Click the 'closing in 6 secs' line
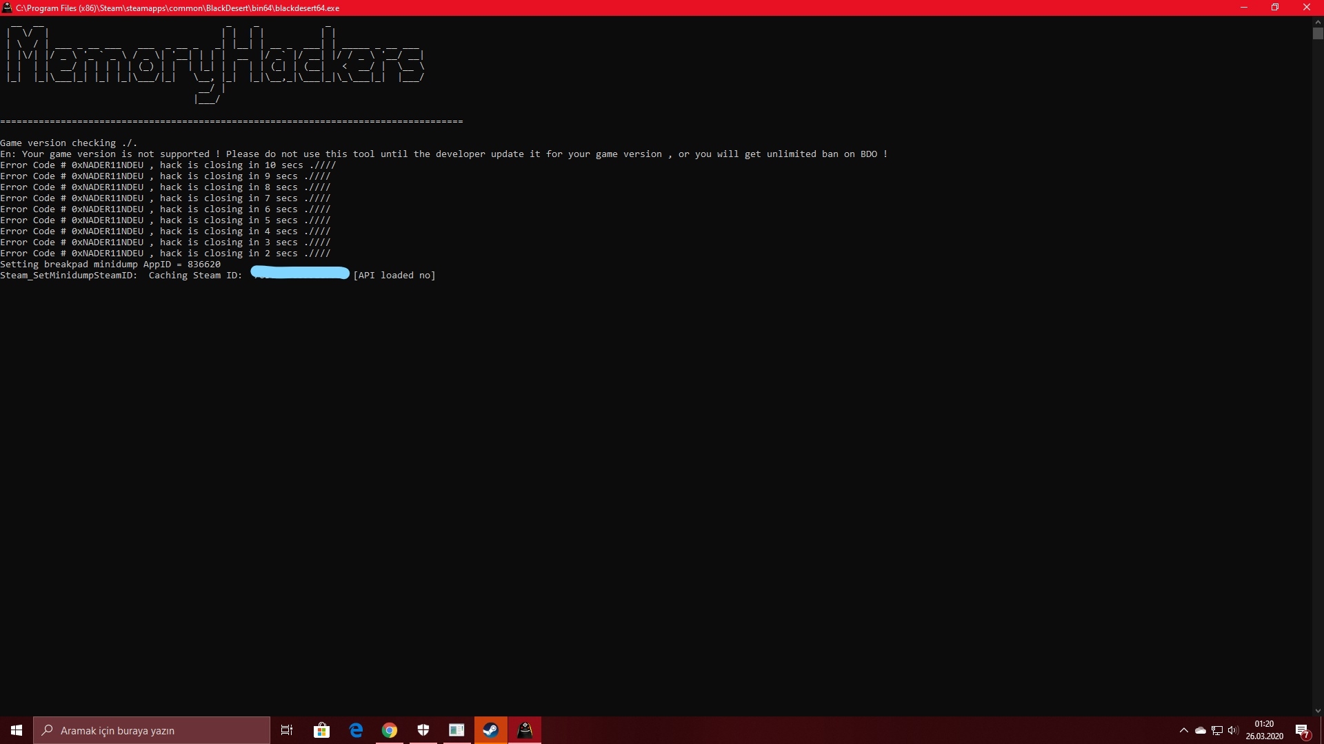The image size is (1324, 744). 165,209
